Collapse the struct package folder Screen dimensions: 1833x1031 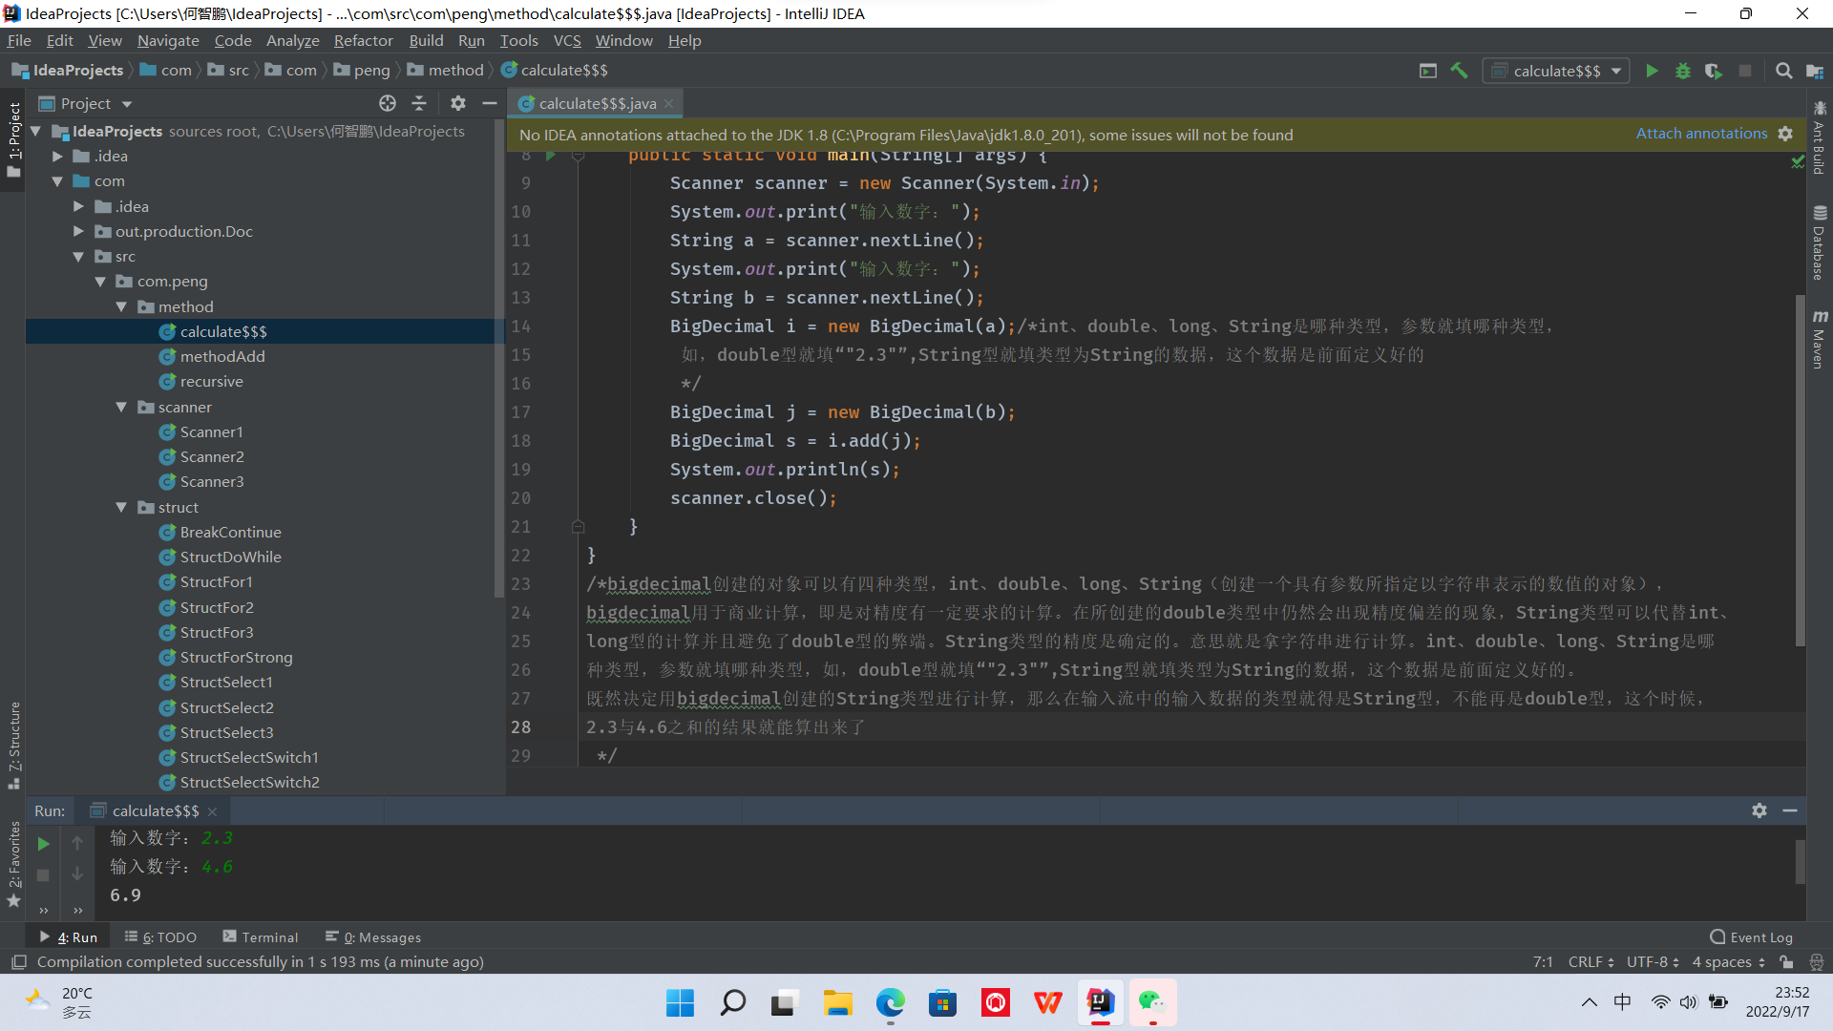pyautogui.click(x=121, y=507)
